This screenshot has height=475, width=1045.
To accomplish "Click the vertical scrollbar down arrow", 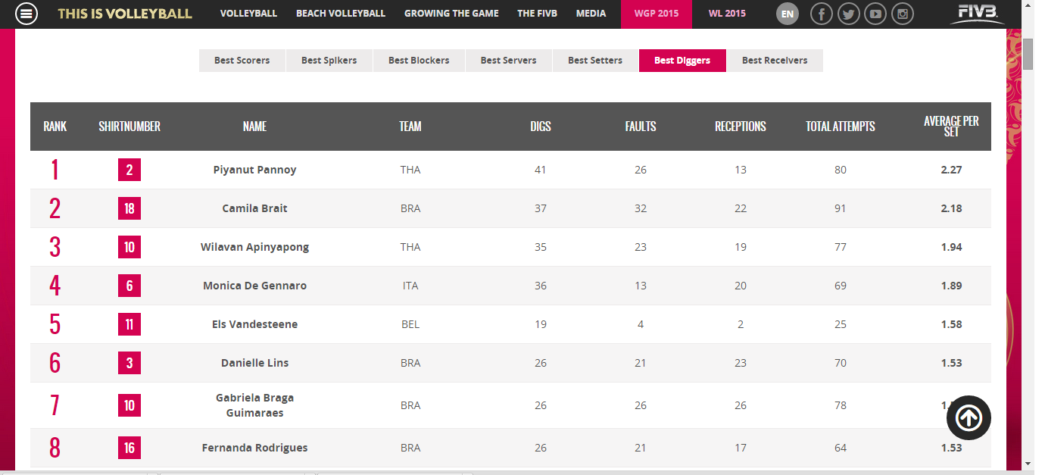I will click(x=1028, y=464).
